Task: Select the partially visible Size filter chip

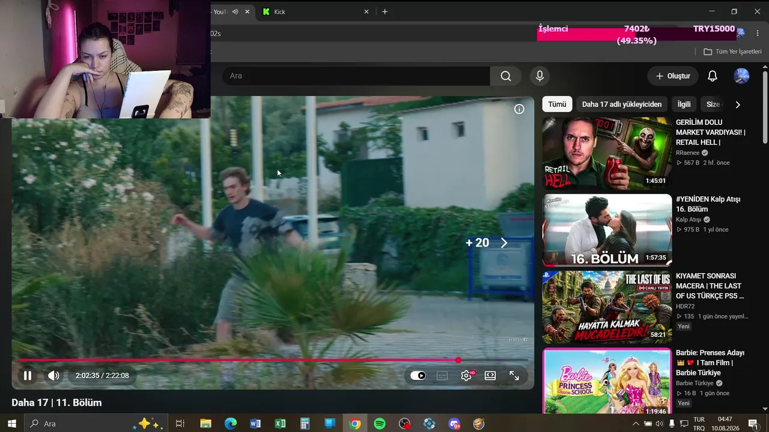Action: pyautogui.click(x=713, y=104)
